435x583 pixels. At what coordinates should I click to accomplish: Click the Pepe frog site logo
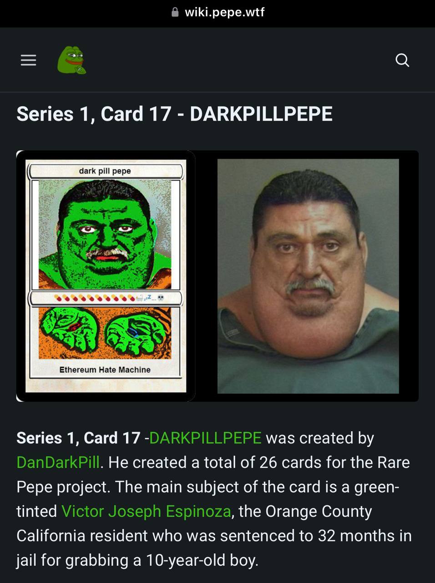click(x=71, y=60)
